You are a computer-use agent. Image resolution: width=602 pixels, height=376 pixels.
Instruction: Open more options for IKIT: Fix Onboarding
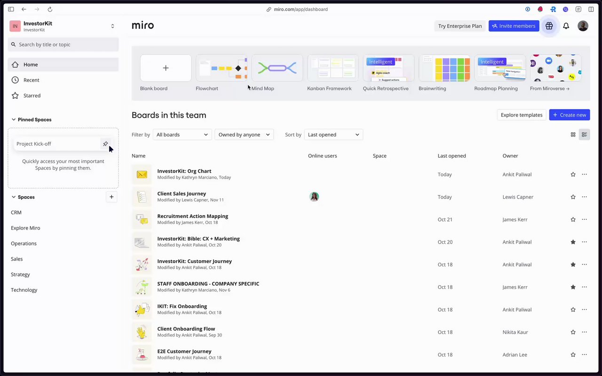pos(584,310)
